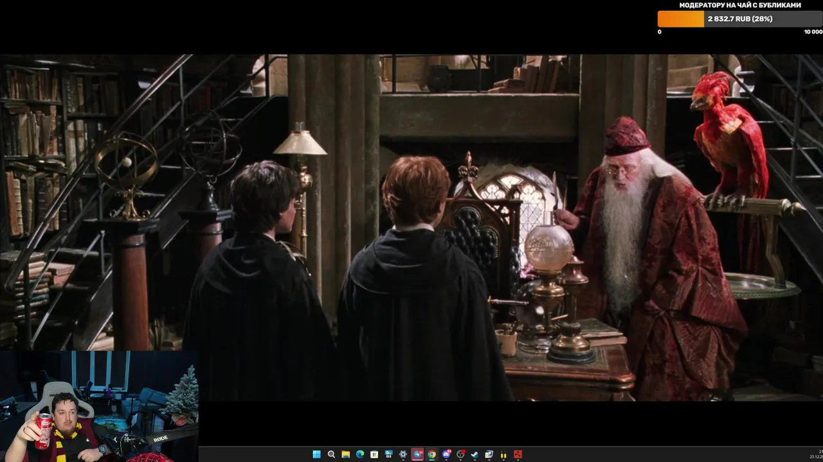823x462 pixels.
Task: Open the yellow headphones app icon
Action: [503, 454]
